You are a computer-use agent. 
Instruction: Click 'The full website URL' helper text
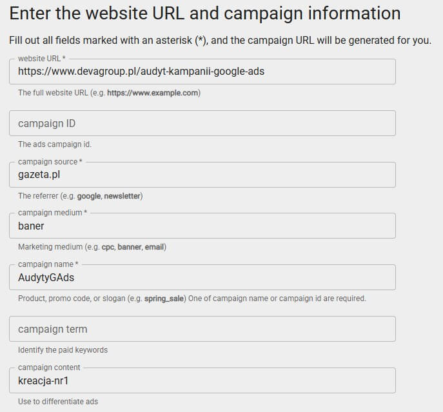[109, 93]
